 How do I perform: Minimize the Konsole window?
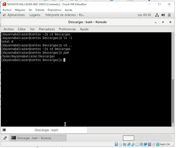(155, 22)
